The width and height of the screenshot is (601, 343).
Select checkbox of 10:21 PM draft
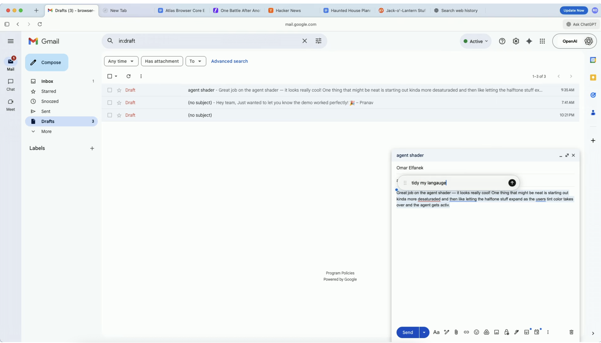[x=110, y=115]
